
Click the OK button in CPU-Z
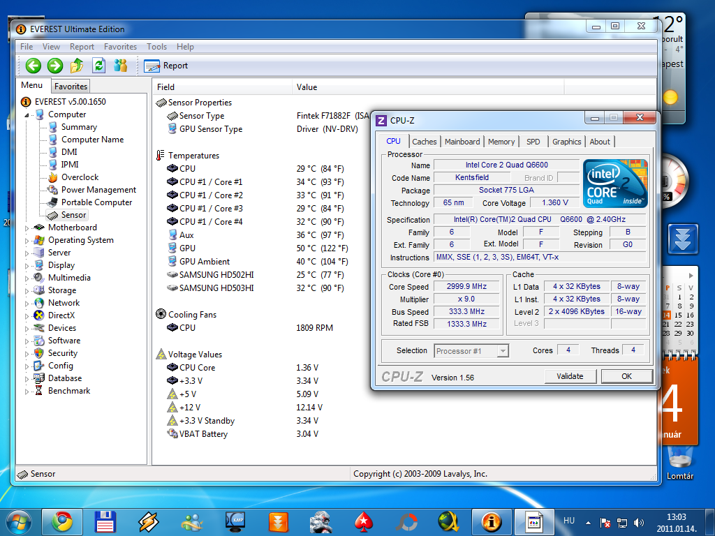point(626,376)
